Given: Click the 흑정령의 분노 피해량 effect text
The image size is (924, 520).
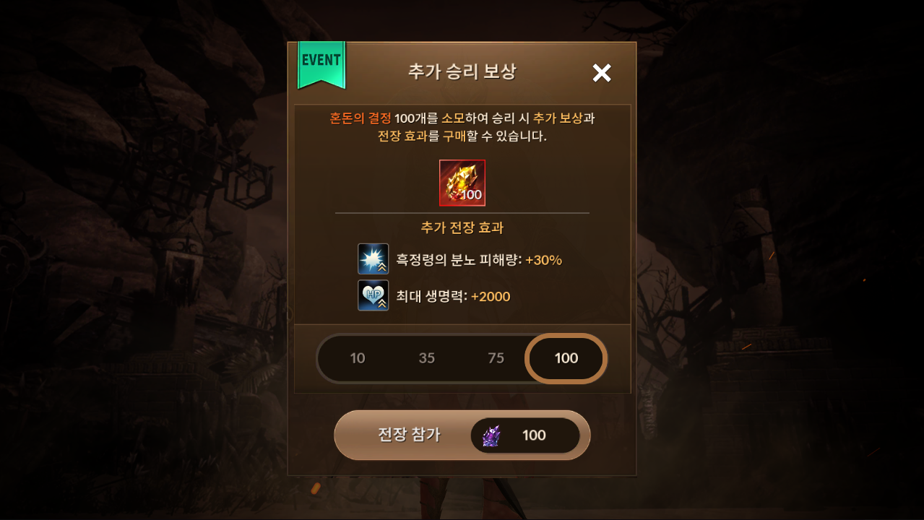Looking at the screenshot, I should [459, 260].
